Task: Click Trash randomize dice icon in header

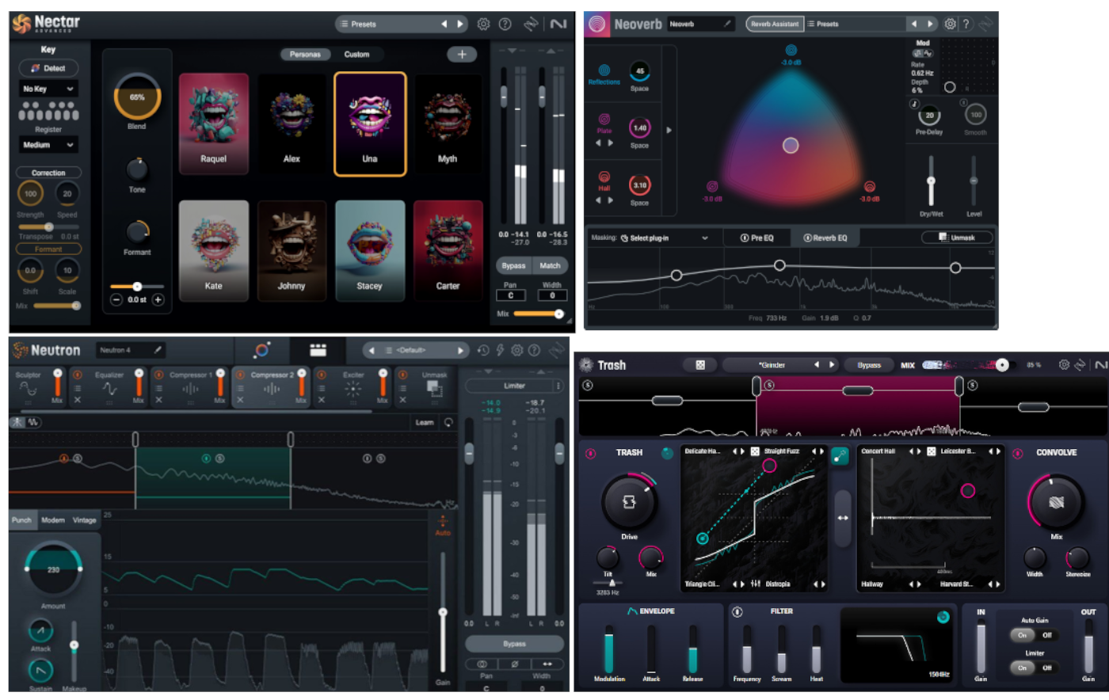Action: (x=700, y=365)
